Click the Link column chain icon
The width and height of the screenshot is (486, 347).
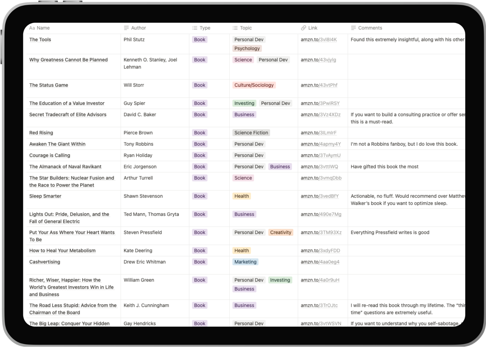tap(303, 28)
